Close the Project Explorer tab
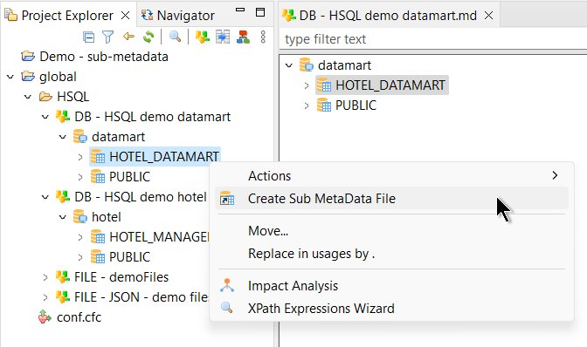587x347 pixels. [x=126, y=16]
